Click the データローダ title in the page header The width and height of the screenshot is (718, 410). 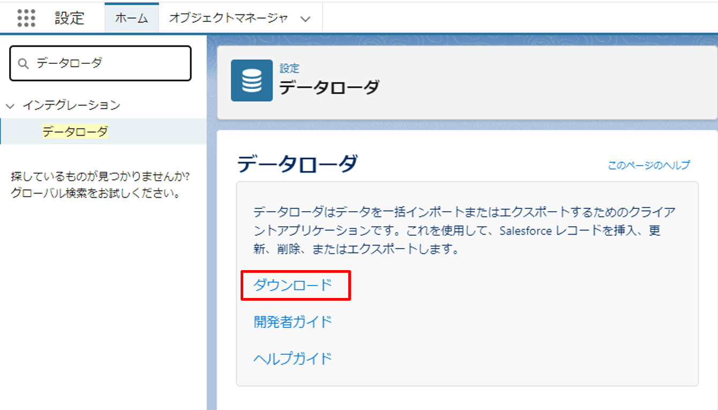(x=329, y=87)
